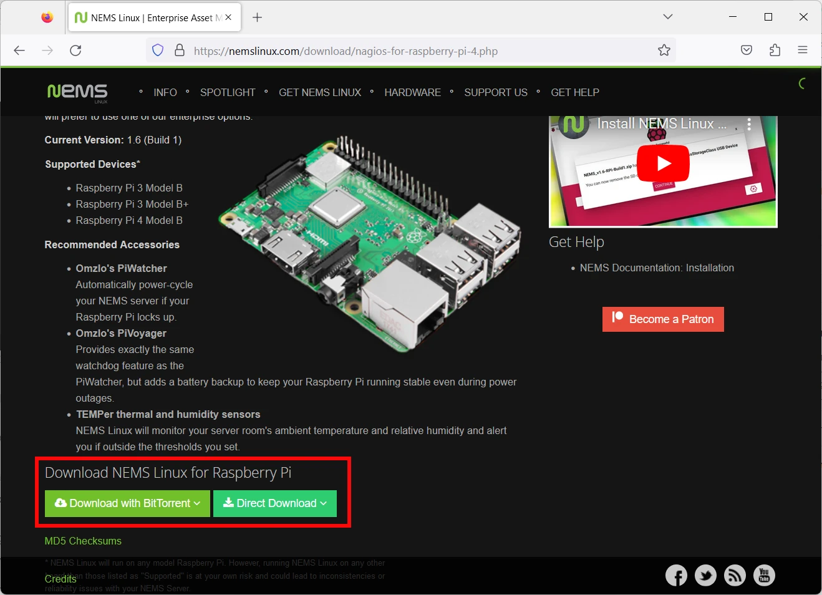Image resolution: width=822 pixels, height=595 pixels.
Task: Click the NEMS Linux logo
Action: [77, 92]
